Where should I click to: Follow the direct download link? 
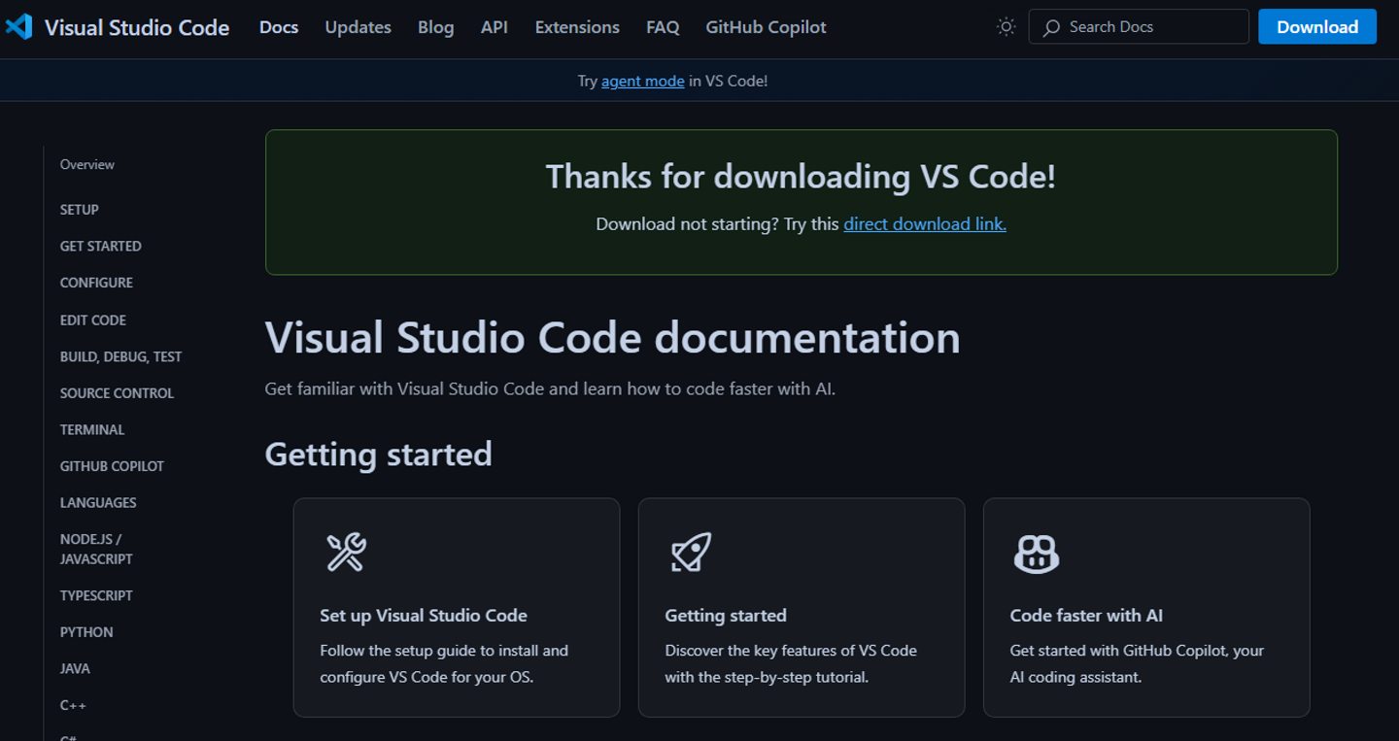click(x=924, y=224)
